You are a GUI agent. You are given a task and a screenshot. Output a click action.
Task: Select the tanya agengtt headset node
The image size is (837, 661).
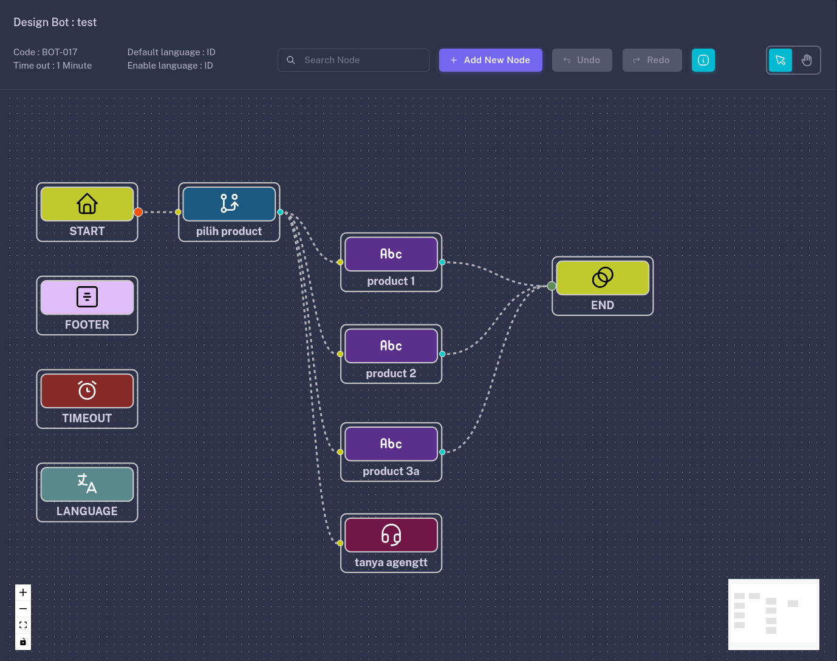(x=391, y=535)
